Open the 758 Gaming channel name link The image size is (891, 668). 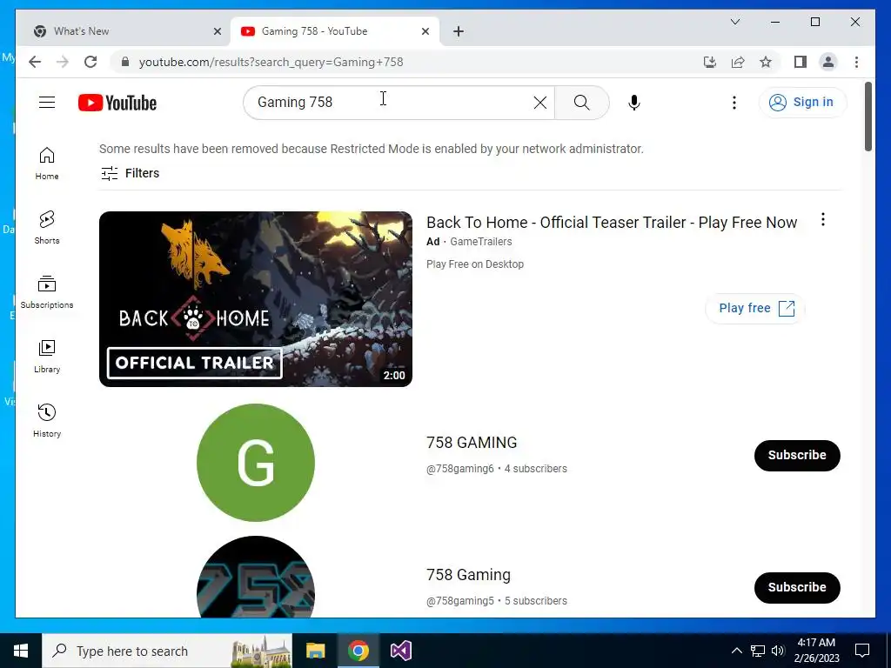click(468, 575)
